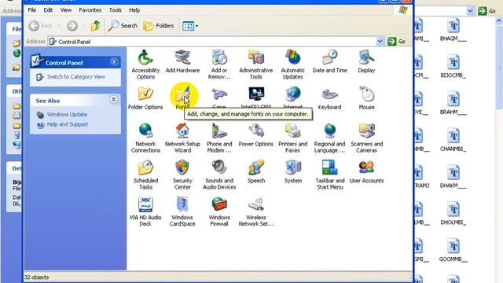Screen dimensions: 503x283
Task: Click the Forward toolbar button
Action: 72,26
